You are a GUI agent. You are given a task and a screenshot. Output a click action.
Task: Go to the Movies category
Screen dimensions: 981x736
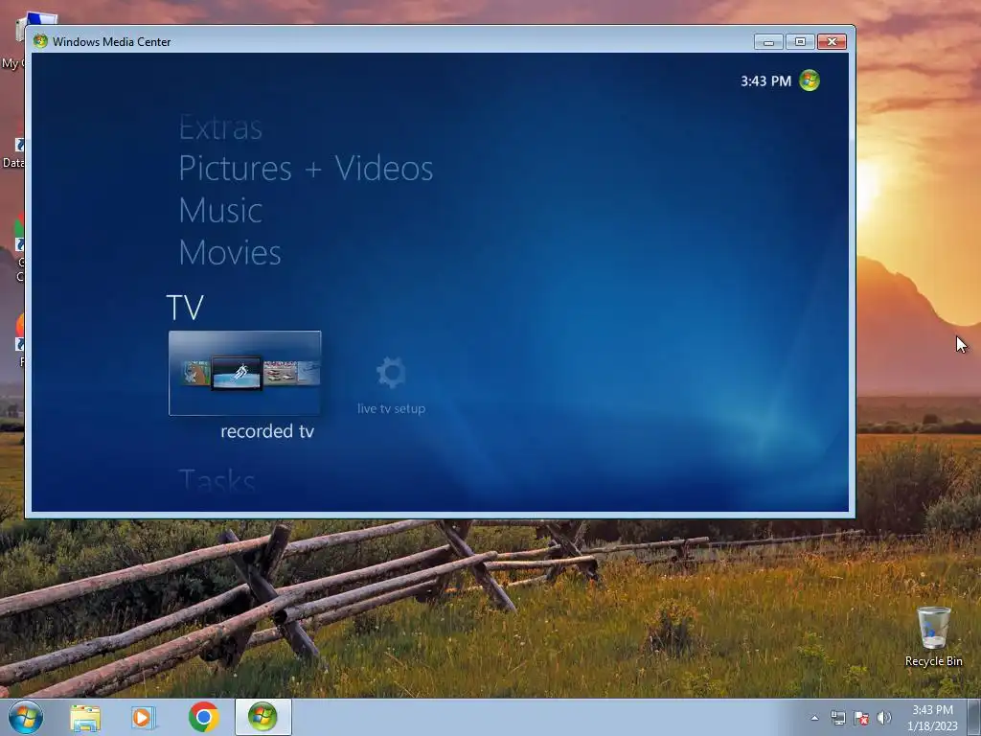[230, 252]
